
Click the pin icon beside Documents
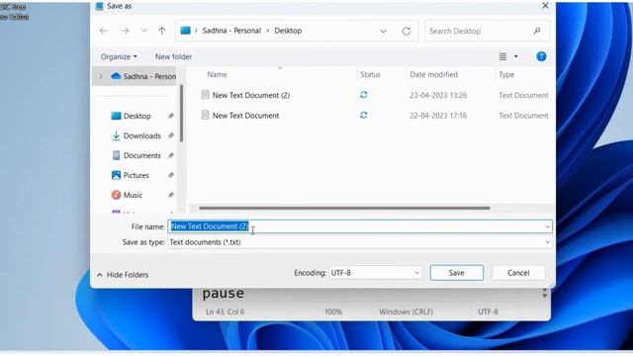tap(171, 156)
